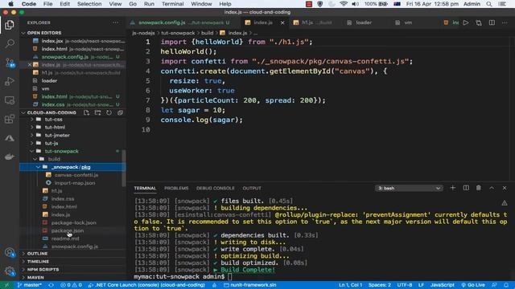This screenshot has width=515, height=289.
Task: Change UTF-8 file encoding
Action: pyautogui.click(x=405, y=285)
